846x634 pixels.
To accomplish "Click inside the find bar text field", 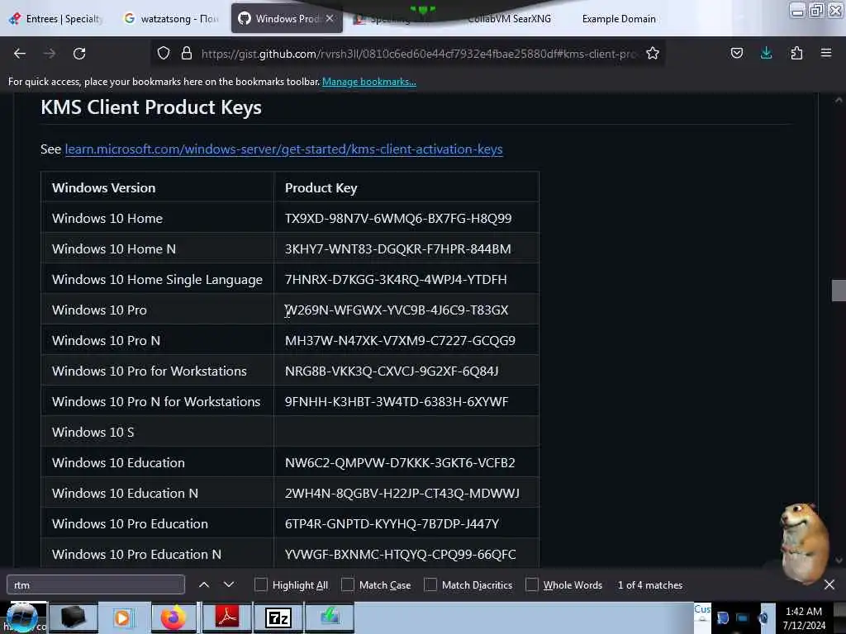I will pyautogui.click(x=96, y=585).
